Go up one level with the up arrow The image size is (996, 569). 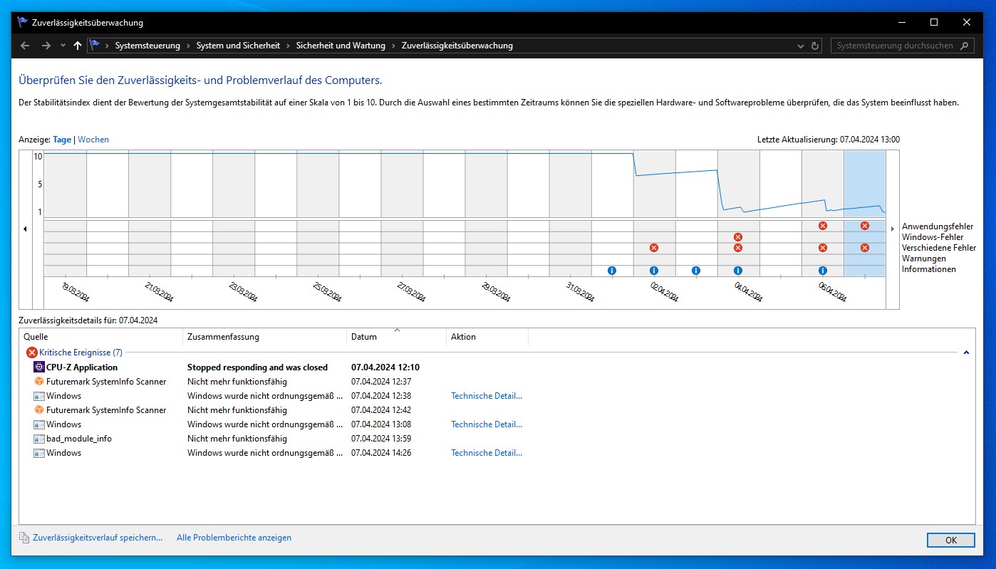pyautogui.click(x=78, y=46)
